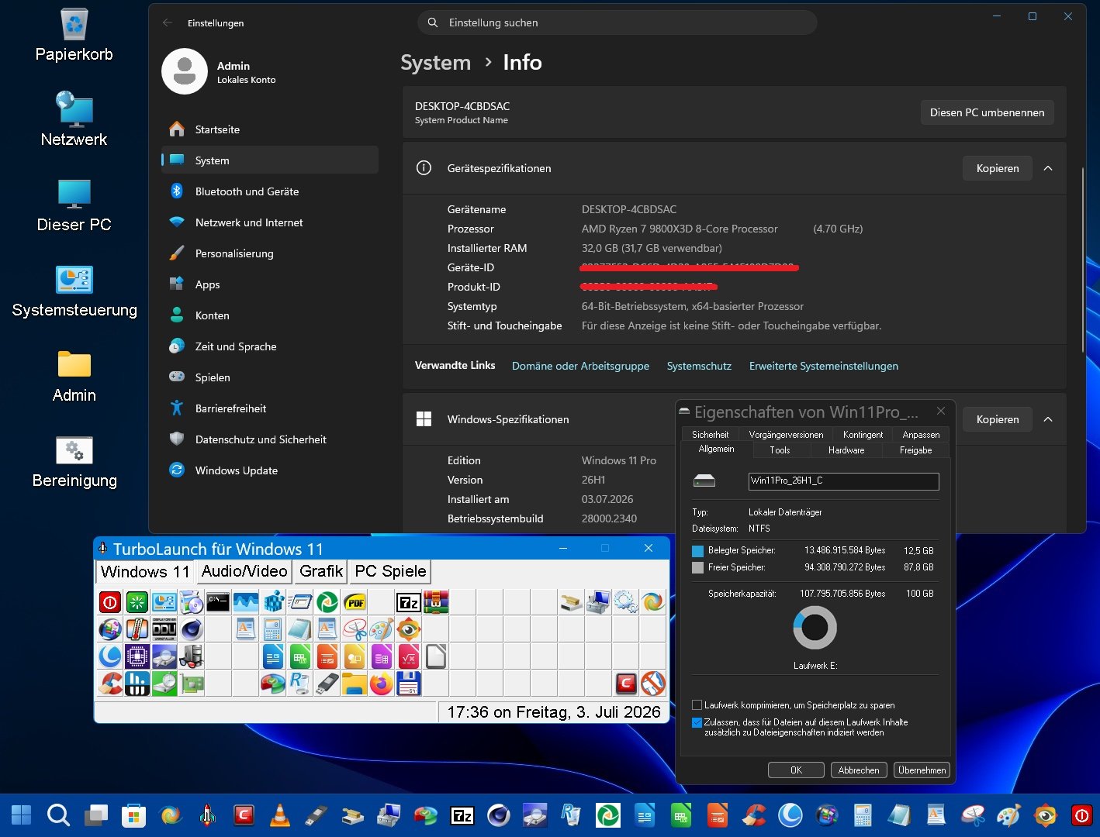Launch the thermometer temperature icon in TurboLaunch
The height and width of the screenshot is (837, 1100).
point(137,629)
